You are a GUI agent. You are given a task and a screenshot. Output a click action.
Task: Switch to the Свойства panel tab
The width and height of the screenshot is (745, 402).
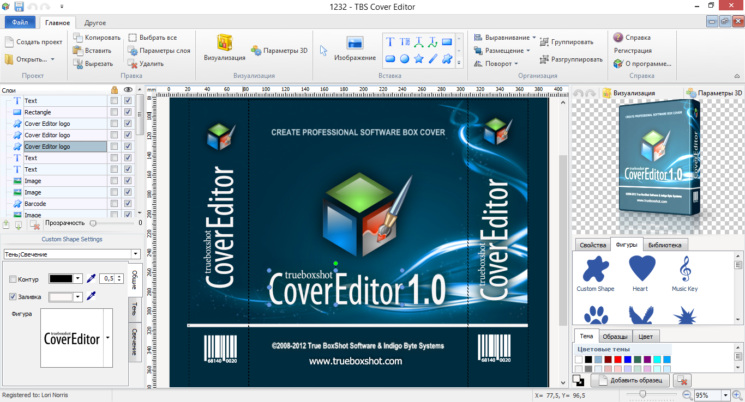tap(593, 245)
